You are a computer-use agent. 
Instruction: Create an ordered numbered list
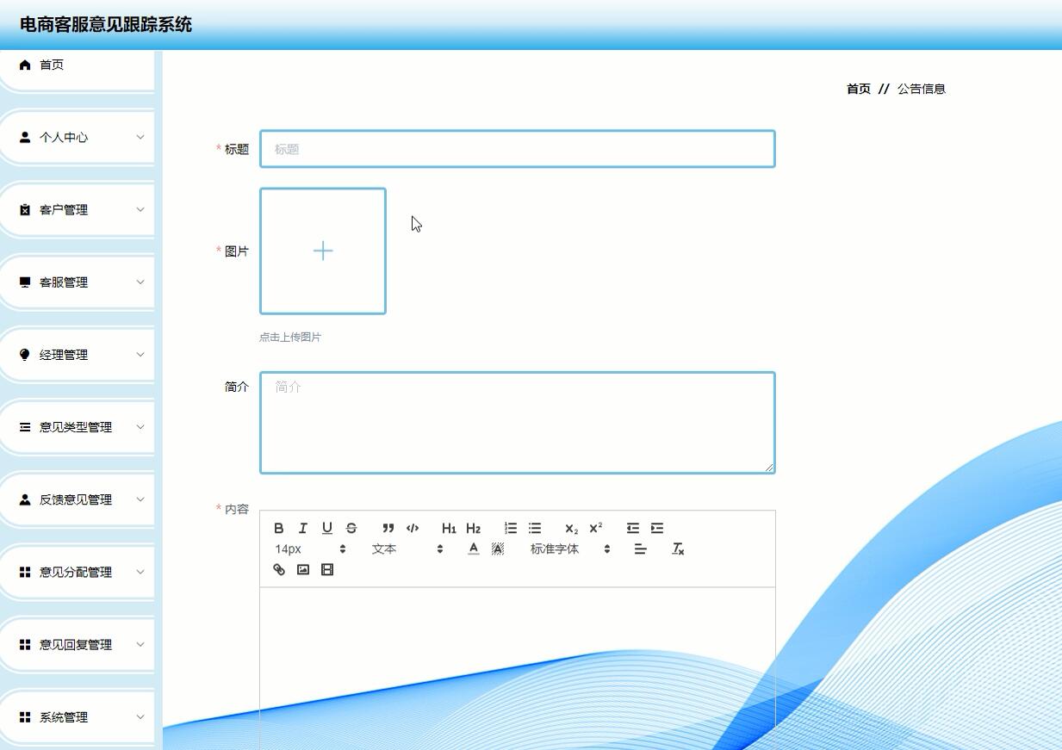coord(511,529)
